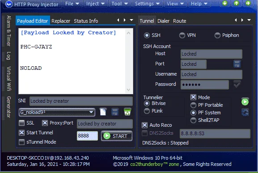258x173 pixels.
Task: Switch to the Dialer tab
Action: [163, 21]
